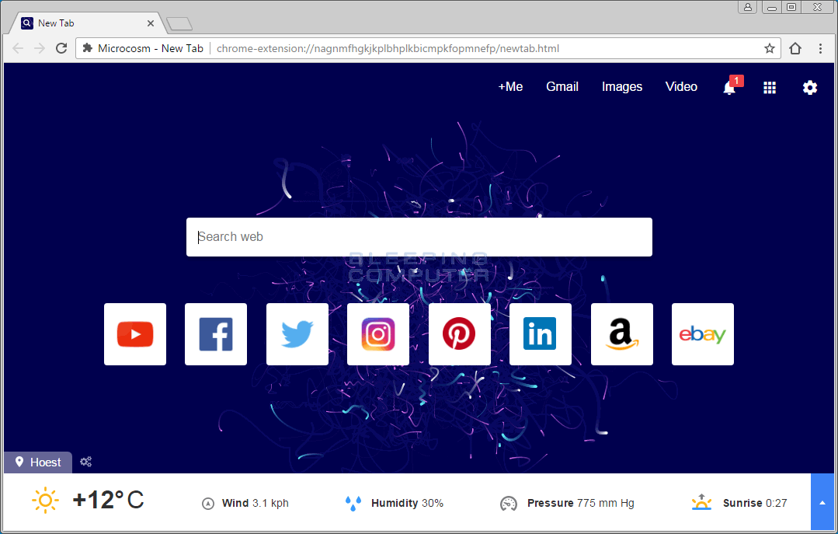The image size is (838, 534).
Task: Open the notifications bell with badge
Action: [x=731, y=86]
